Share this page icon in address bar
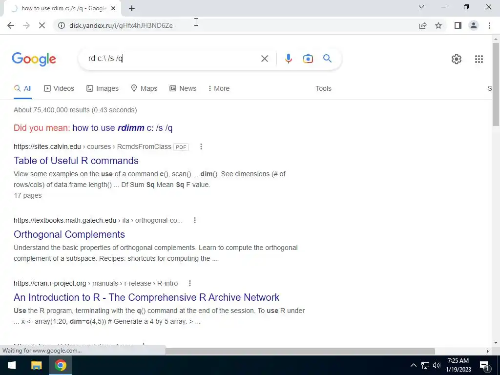The height and width of the screenshot is (375, 500). coord(423,25)
